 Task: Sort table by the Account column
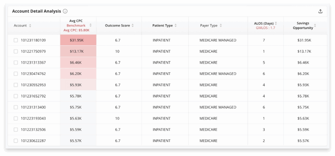tap(30, 26)
